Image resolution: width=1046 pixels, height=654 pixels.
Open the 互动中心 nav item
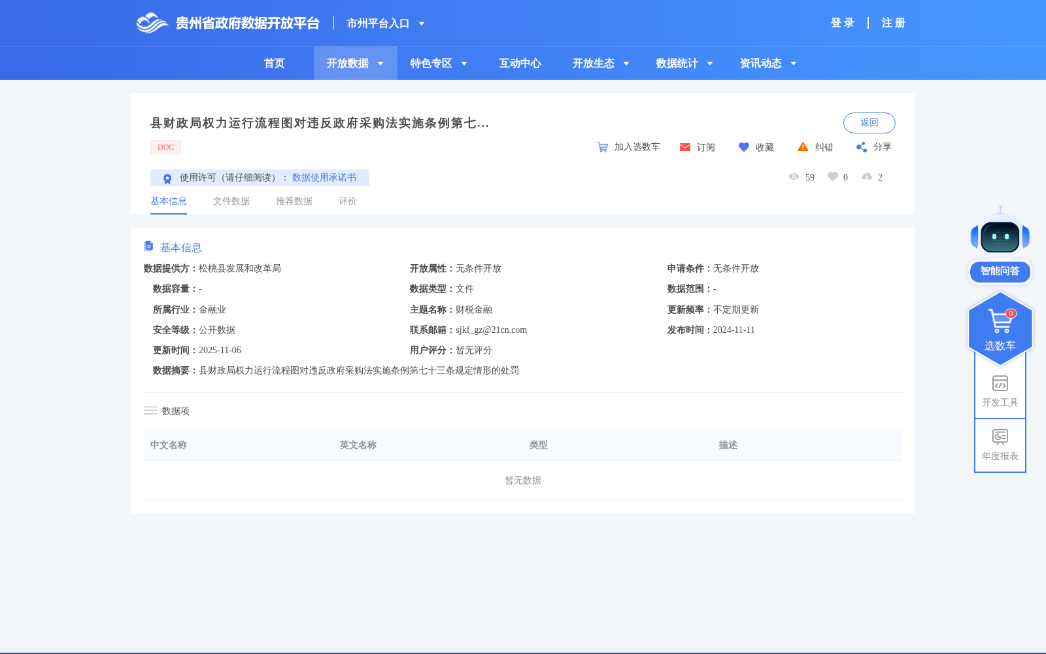click(x=520, y=63)
